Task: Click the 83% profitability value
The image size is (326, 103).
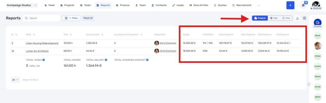Action: pos(205,51)
